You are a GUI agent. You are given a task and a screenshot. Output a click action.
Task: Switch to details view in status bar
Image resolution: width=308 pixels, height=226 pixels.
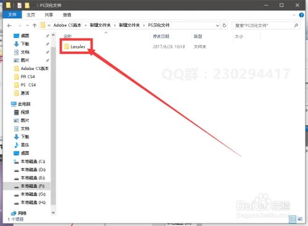293,219
